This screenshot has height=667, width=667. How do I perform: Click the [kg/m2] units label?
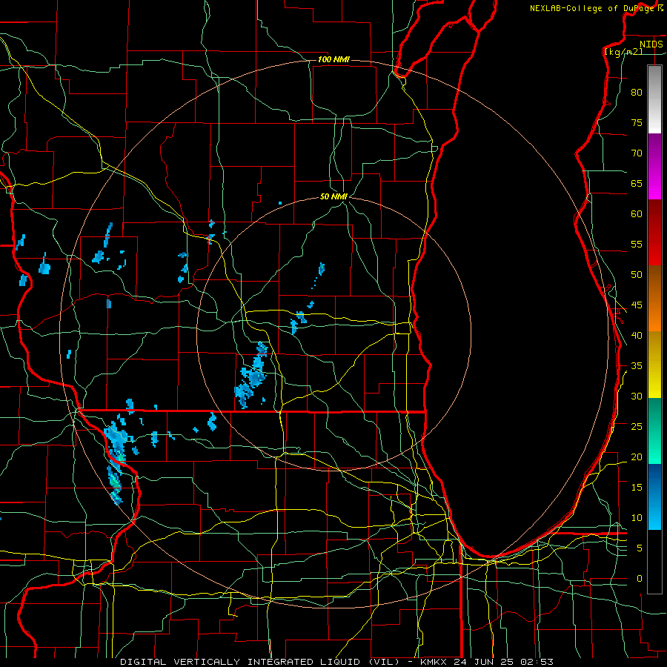(623, 52)
